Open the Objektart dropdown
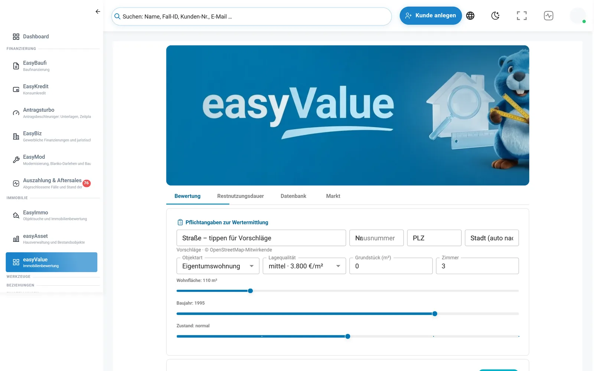Image resolution: width=594 pixels, height=371 pixels. pyautogui.click(x=218, y=266)
